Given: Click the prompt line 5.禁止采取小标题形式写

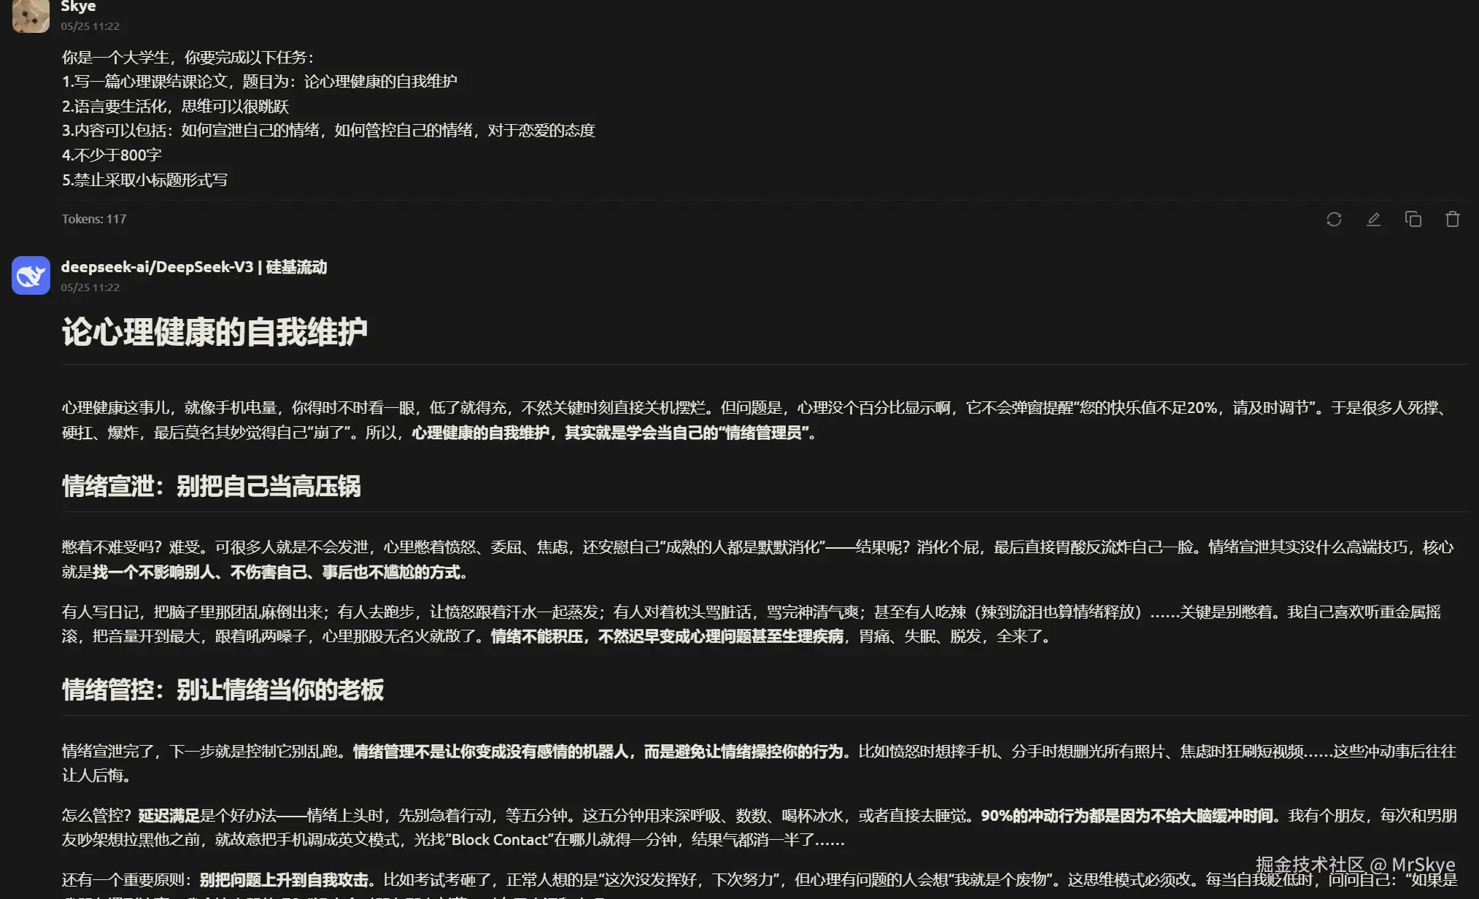Looking at the screenshot, I should pyautogui.click(x=144, y=180).
